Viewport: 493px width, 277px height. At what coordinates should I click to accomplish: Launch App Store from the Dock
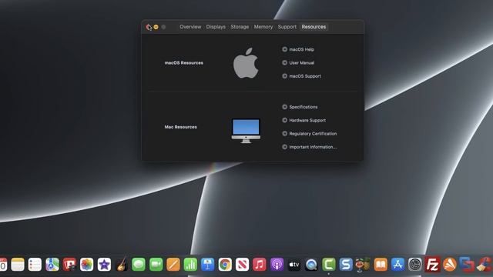click(397, 265)
